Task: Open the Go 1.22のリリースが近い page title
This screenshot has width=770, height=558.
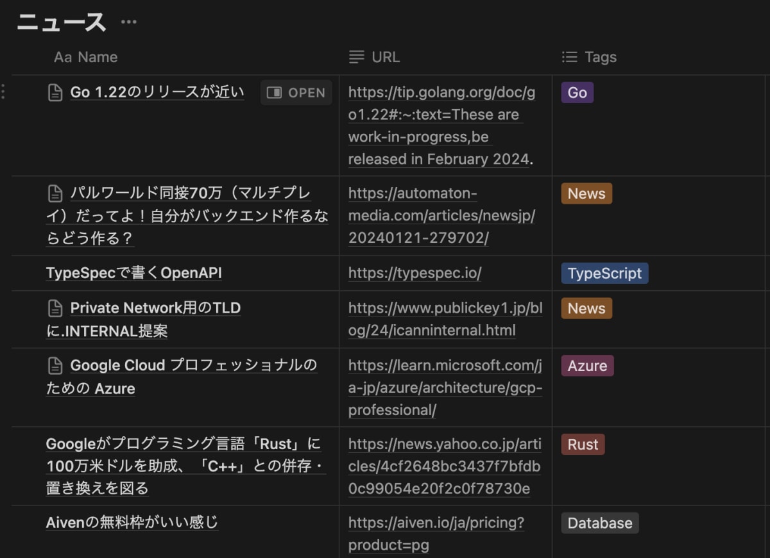Action: (x=157, y=93)
